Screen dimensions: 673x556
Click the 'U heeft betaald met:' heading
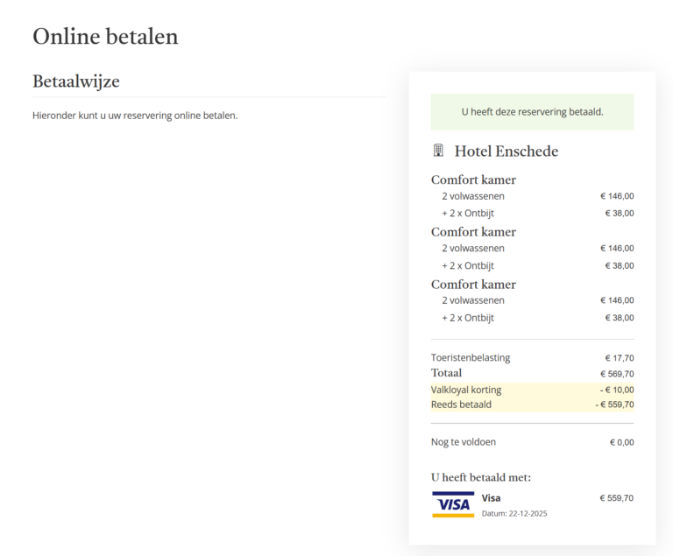pyautogui.click(x=481, y=477)
